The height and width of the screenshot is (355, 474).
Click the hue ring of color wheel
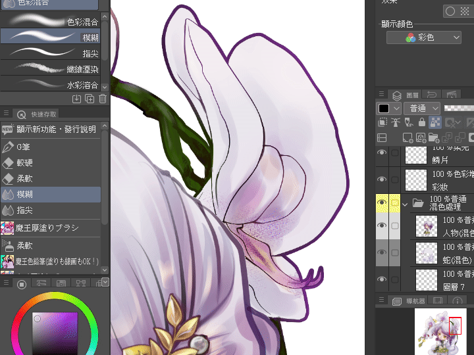[55, 296]
